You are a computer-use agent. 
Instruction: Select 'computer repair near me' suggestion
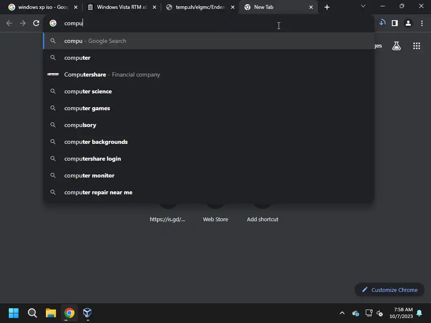point(209,192)
